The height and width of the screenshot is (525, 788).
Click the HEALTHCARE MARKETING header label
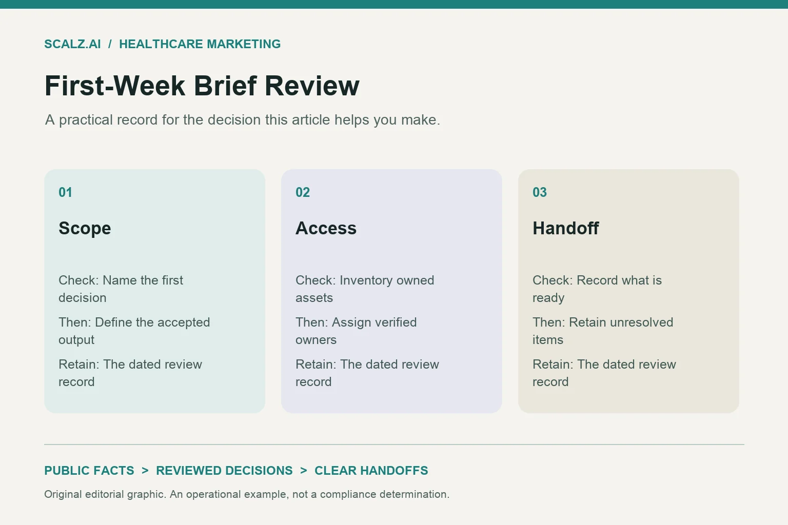click(200, 44)
